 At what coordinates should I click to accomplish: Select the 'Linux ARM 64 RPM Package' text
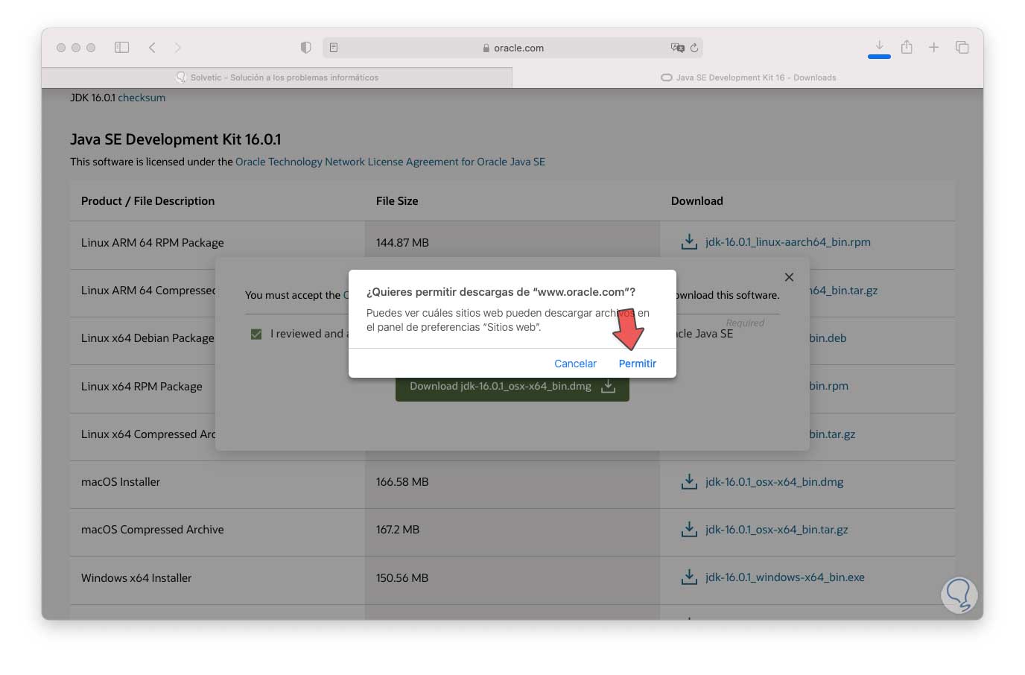(x=153, y=243)
